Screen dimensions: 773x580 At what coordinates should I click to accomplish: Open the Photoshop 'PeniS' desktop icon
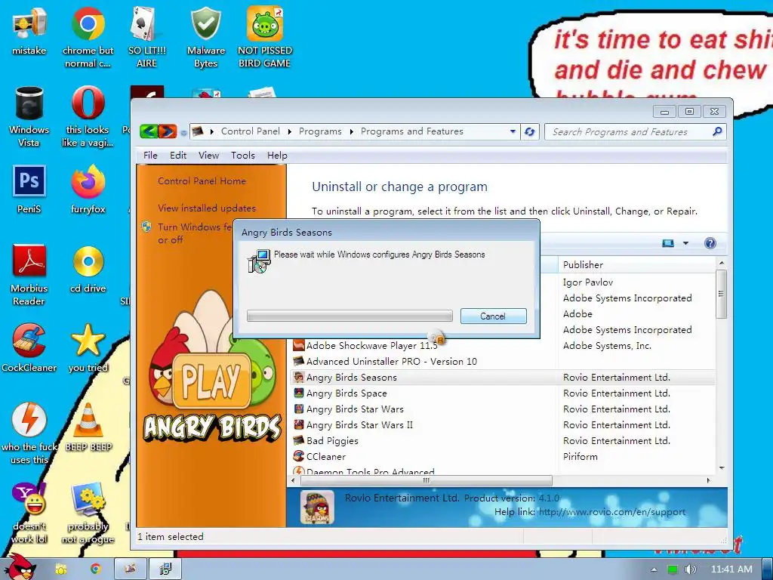point(29,190)
